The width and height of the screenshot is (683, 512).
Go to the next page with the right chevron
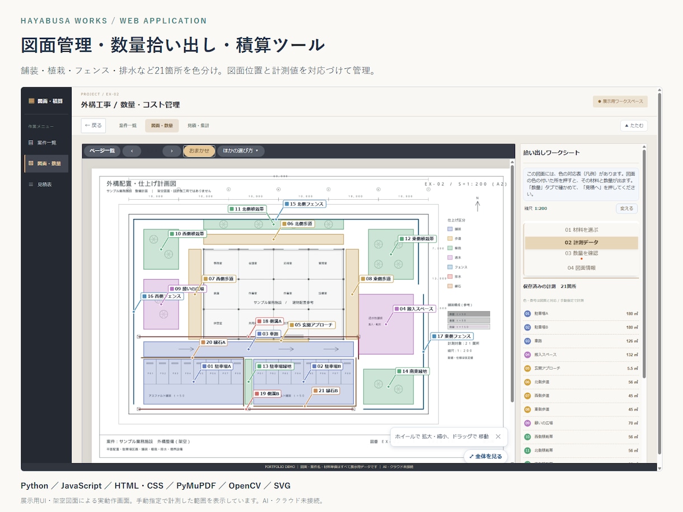pos(172,151)
